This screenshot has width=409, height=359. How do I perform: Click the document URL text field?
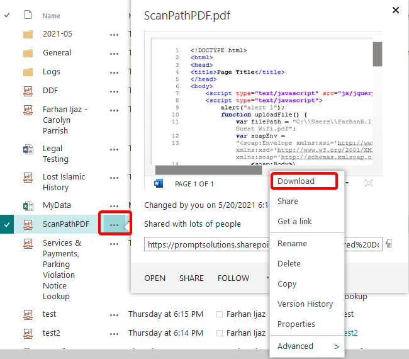coord(263,244)
